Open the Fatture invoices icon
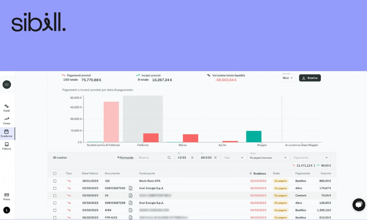This screenshot has height=220, width=367. click(7, 144)
